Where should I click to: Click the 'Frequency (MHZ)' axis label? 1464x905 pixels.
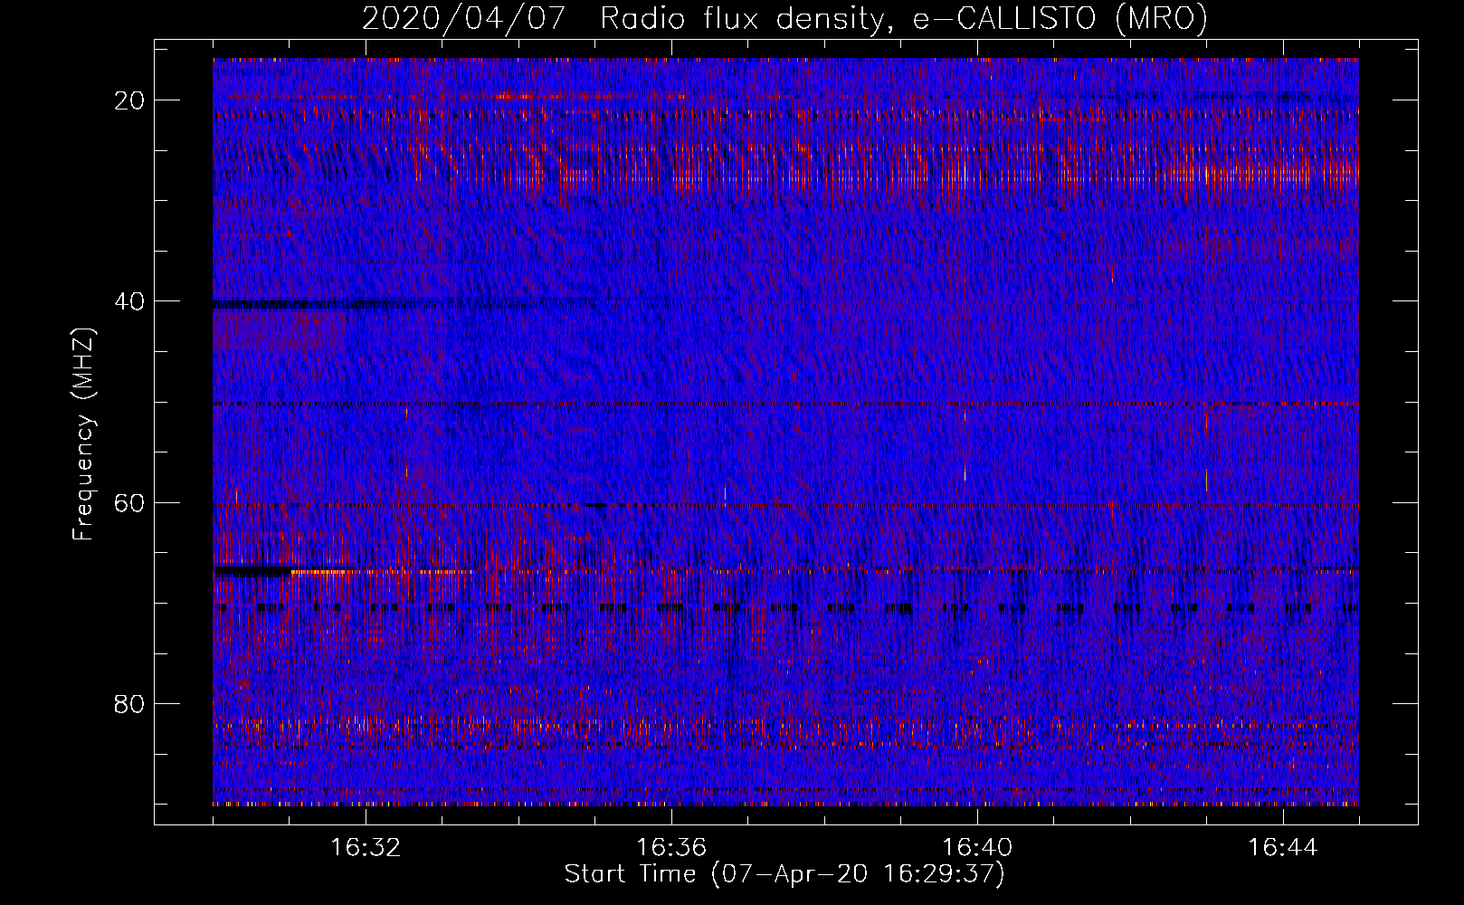point(83,435)
